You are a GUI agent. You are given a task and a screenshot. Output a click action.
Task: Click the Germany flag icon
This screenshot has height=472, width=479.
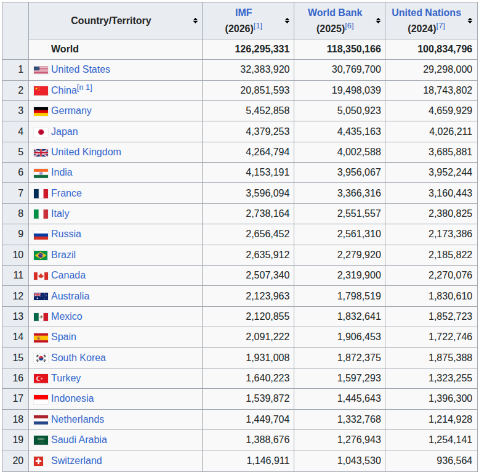[x=41, y=112]
